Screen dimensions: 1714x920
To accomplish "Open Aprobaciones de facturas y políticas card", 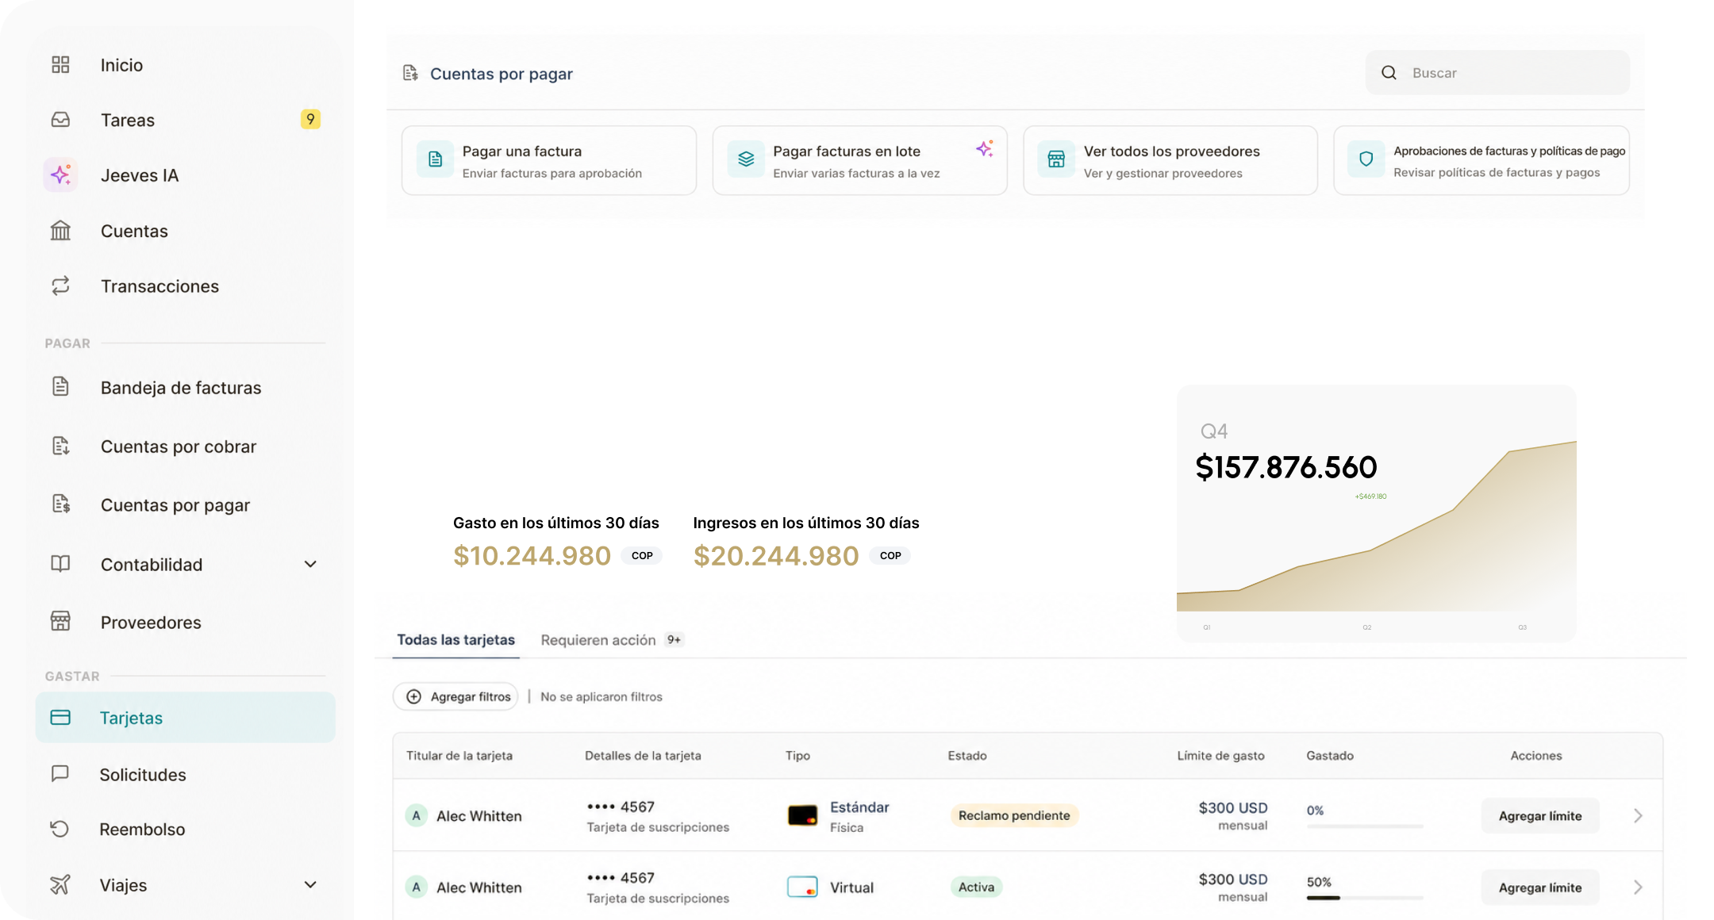I will [x=1481, y=160].
